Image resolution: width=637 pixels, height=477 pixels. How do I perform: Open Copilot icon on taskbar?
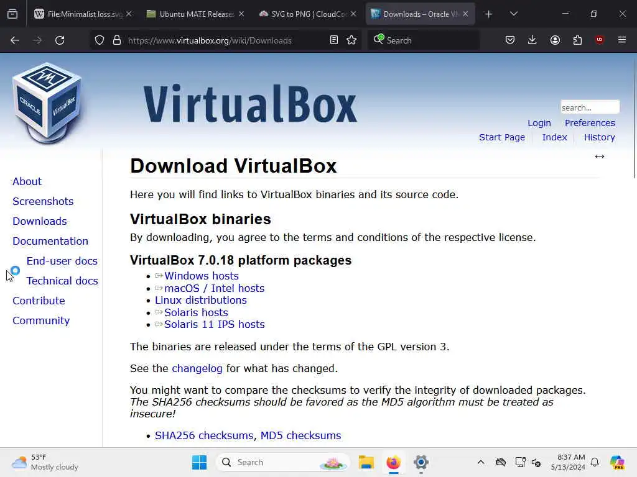(x=617, y=462)
